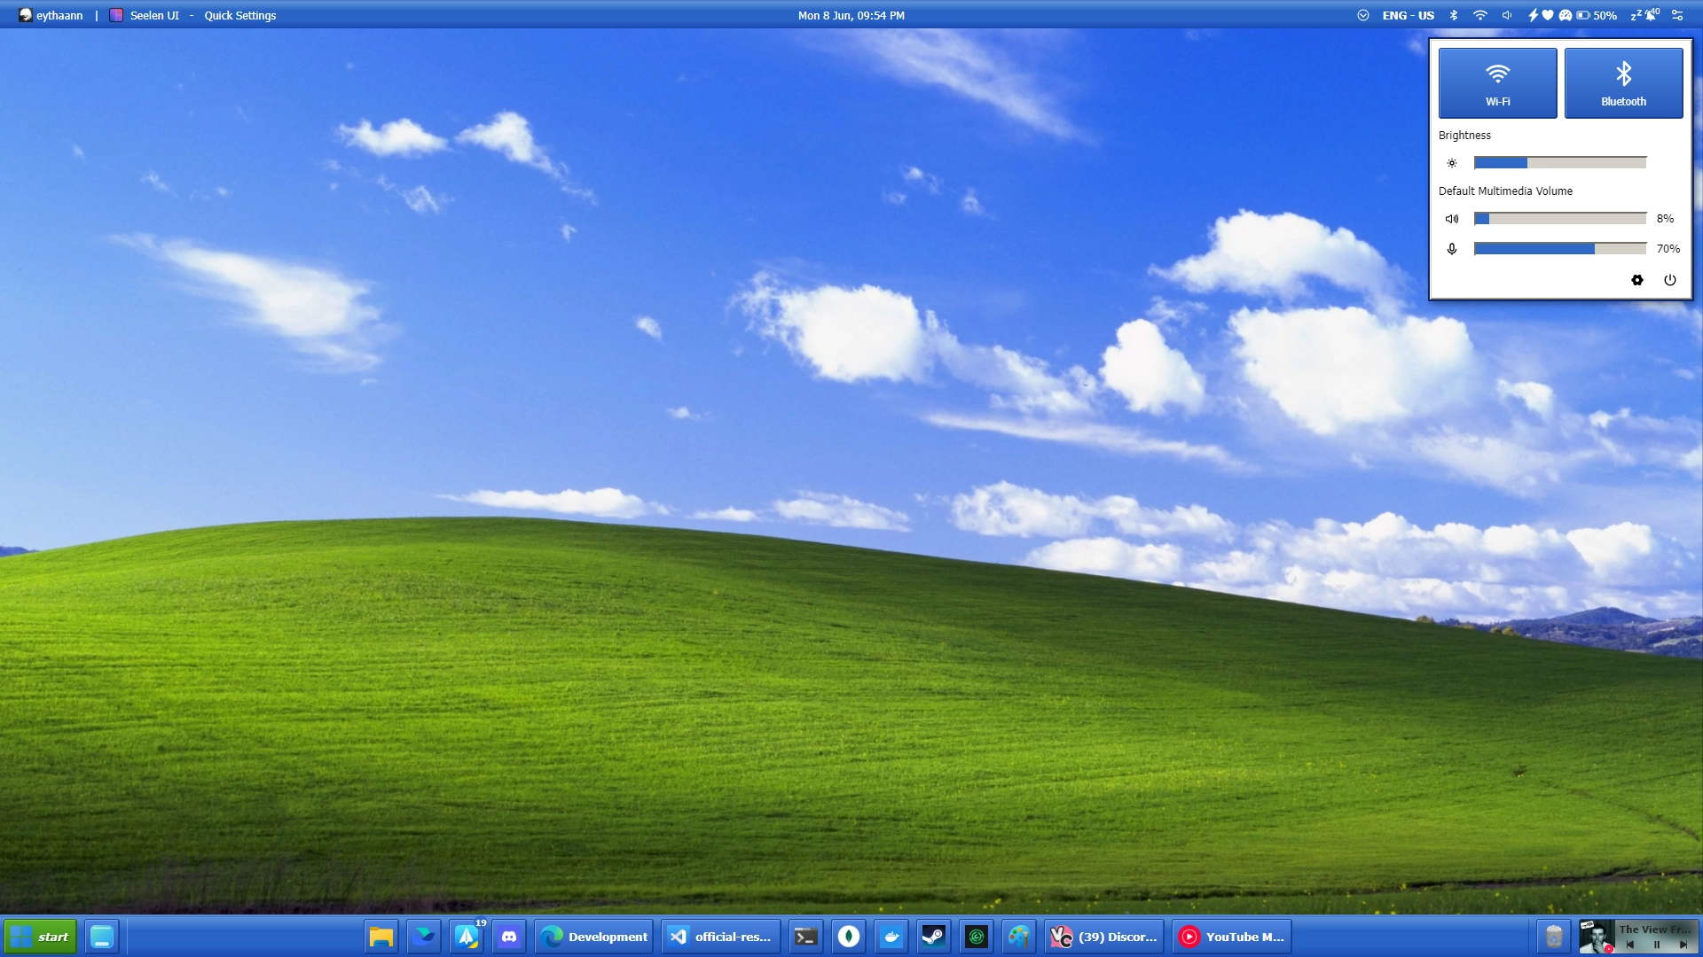Click the Wi-Fi icon in top bar
The height and width of the screenshot is (957, 1703).
coord(1480,15)
